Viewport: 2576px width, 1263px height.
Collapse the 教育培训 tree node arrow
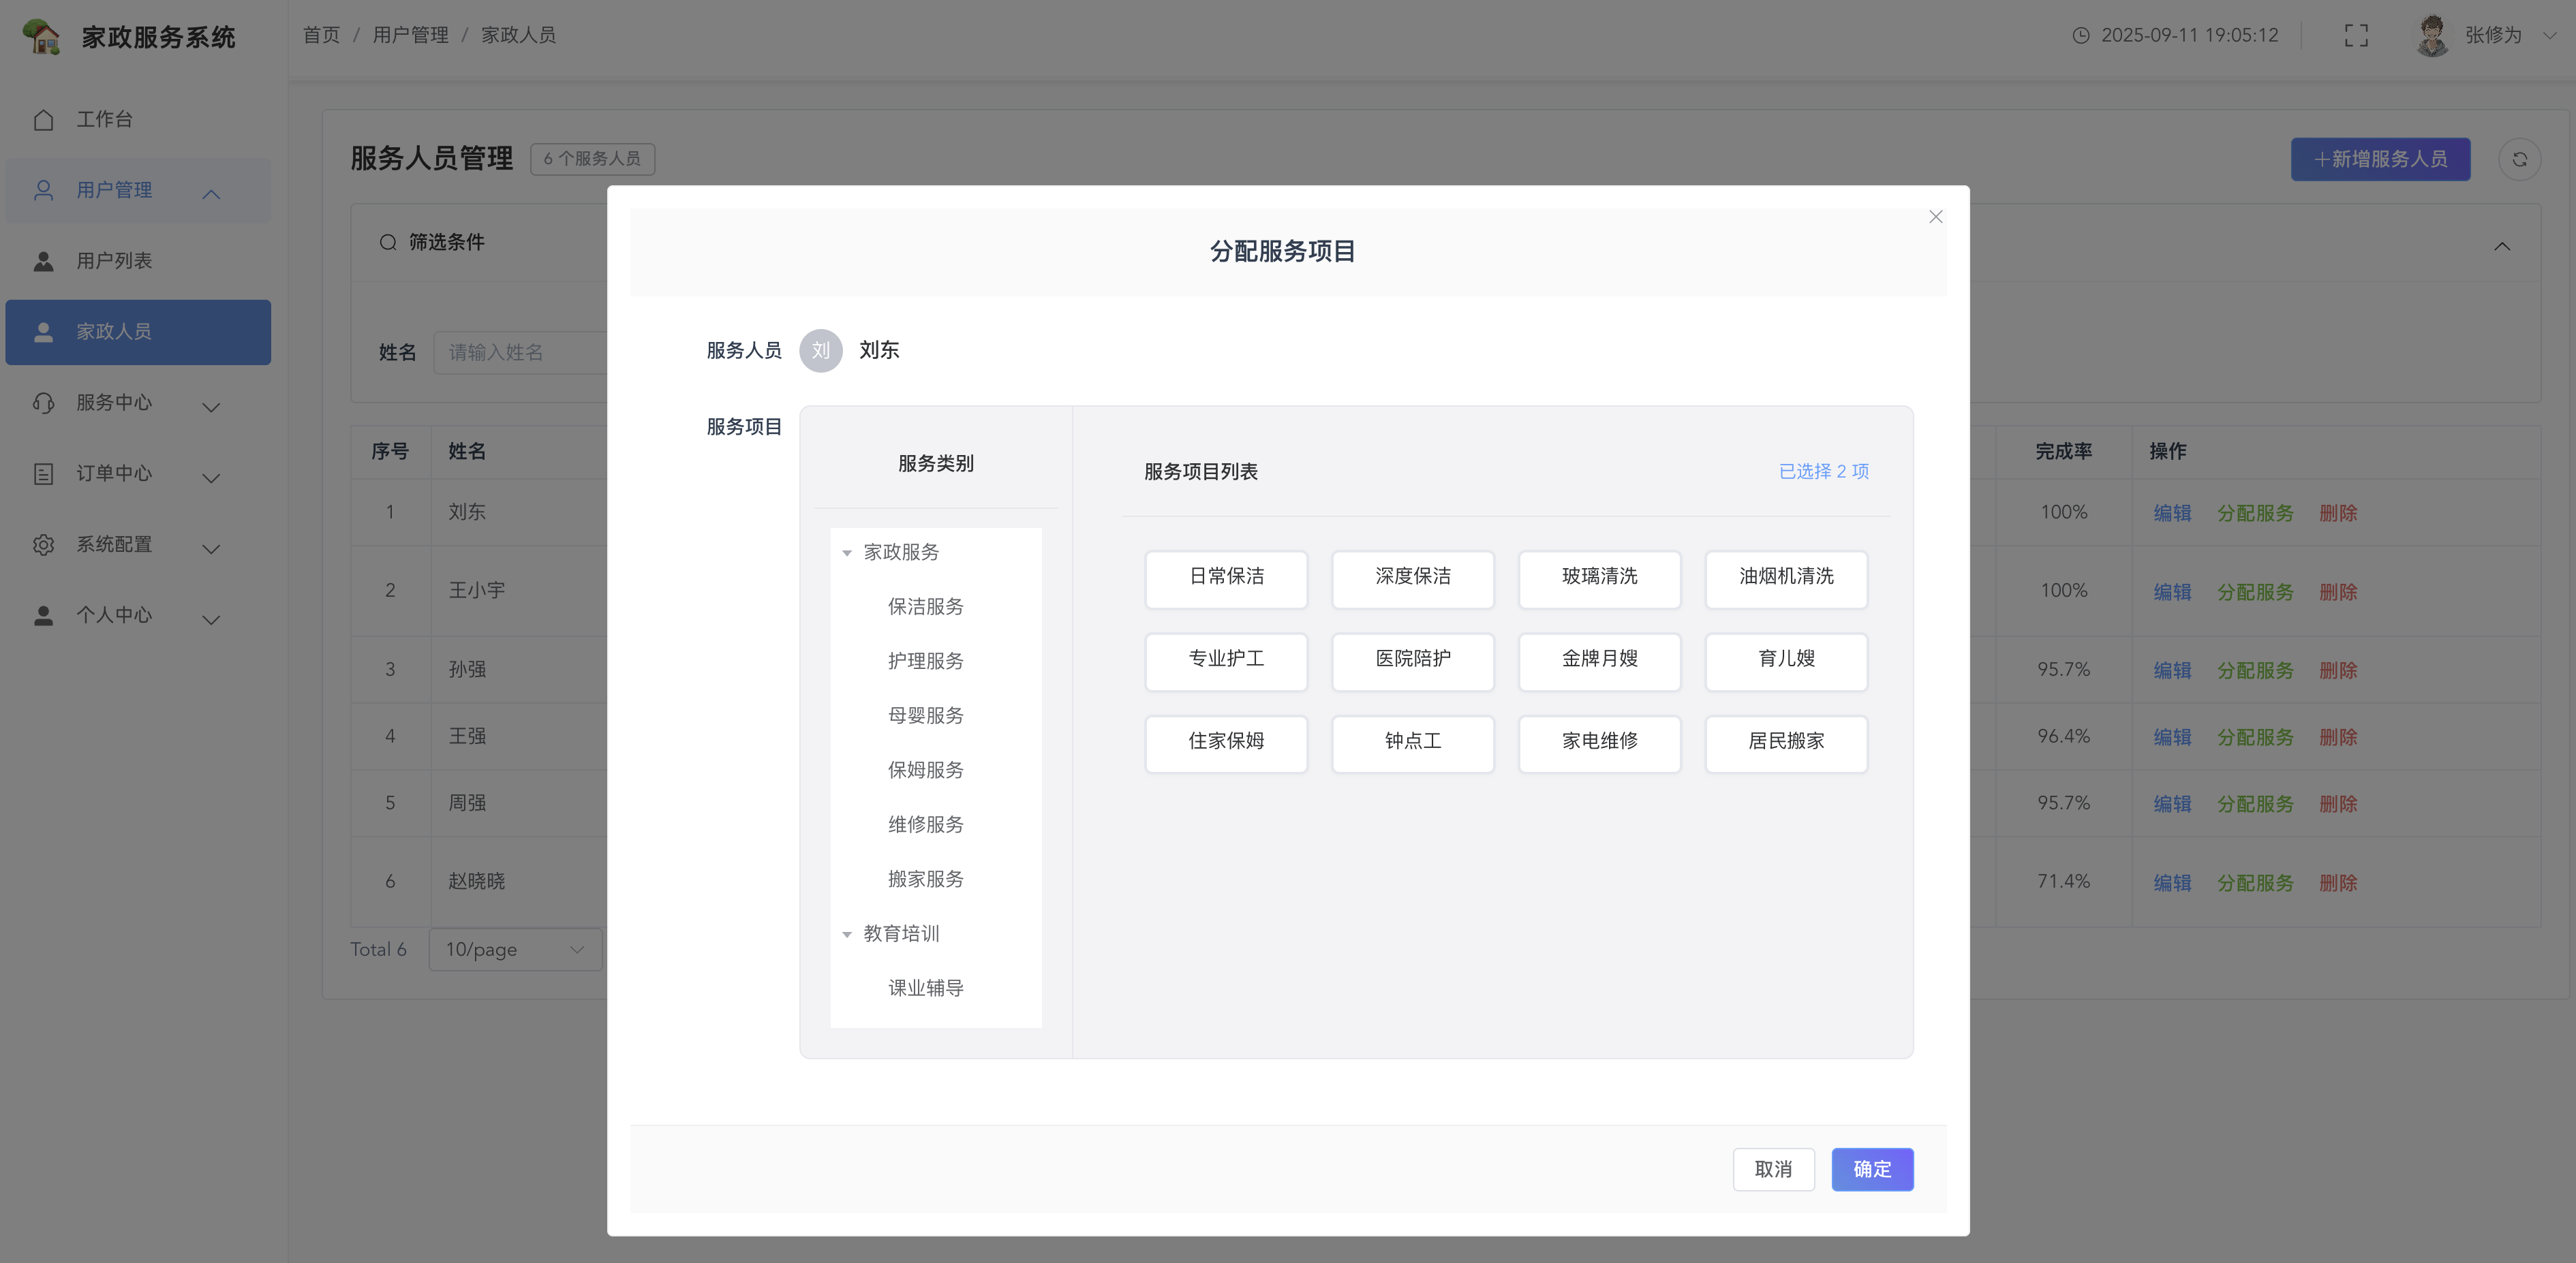point(846,935)
